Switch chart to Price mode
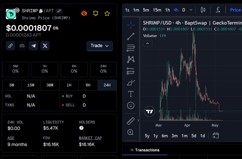The image size is (242, 159). point(235,10)
